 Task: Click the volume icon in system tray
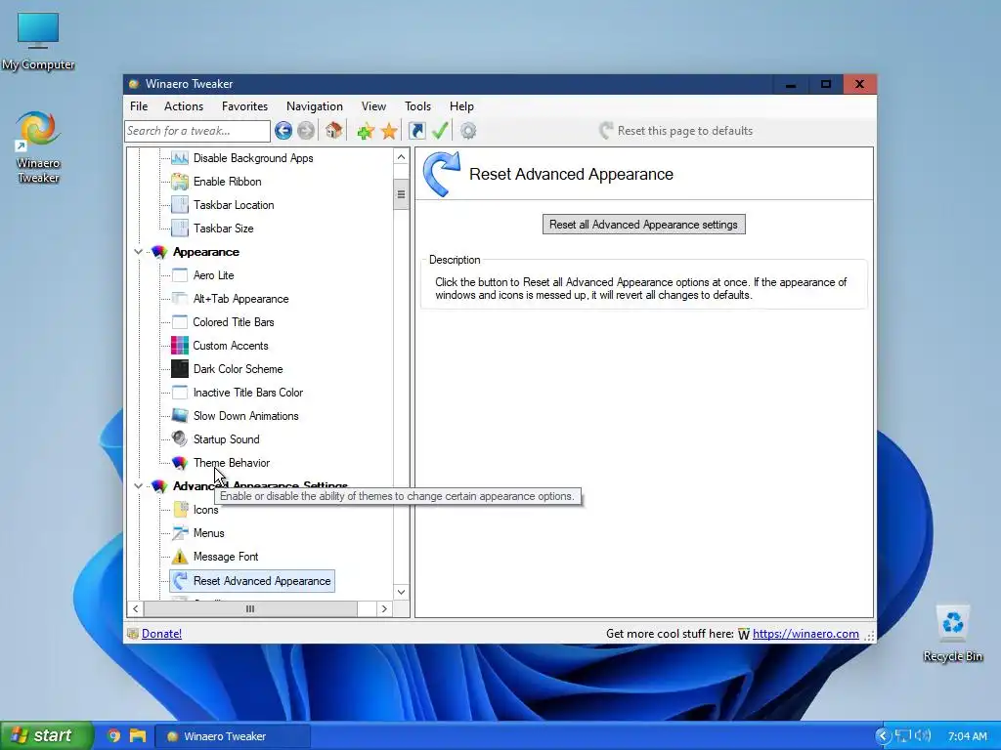coord(922,736)
